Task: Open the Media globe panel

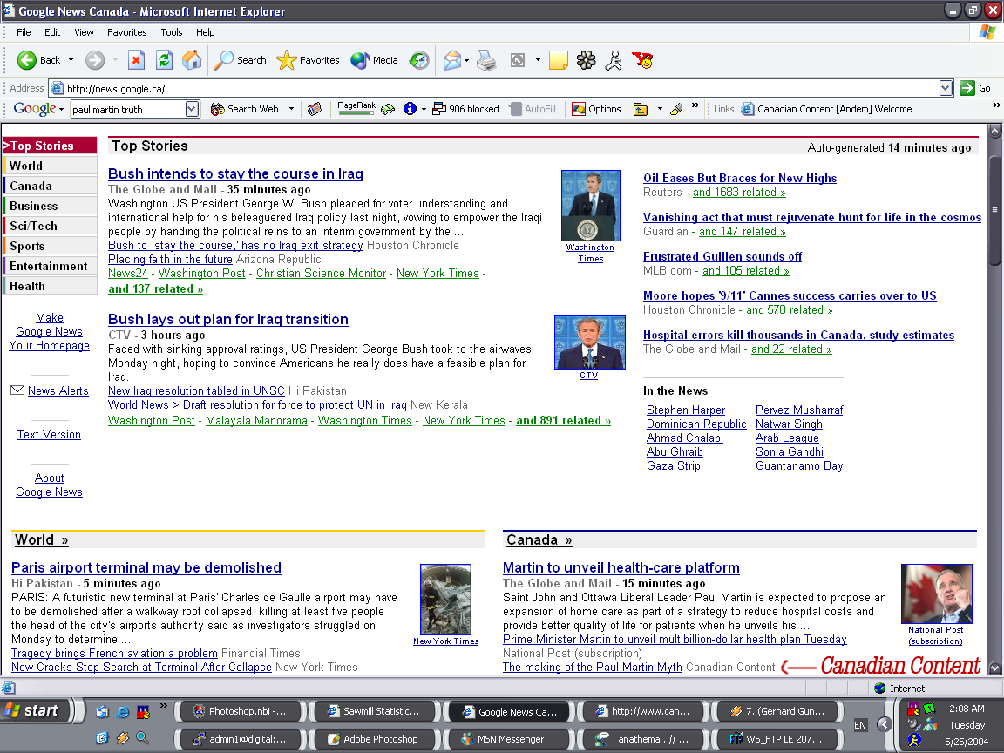Action: 375,60
